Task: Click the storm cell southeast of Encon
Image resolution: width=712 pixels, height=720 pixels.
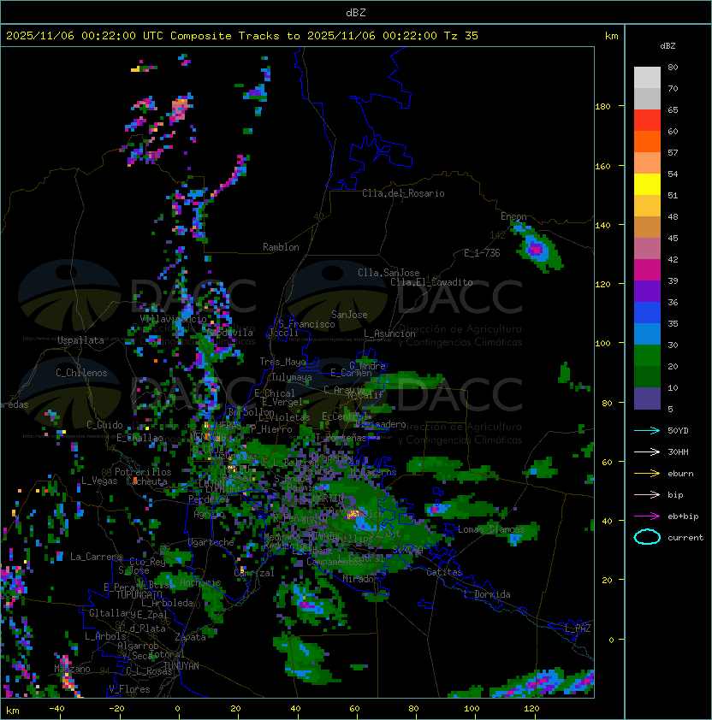Action: point(537,249)
